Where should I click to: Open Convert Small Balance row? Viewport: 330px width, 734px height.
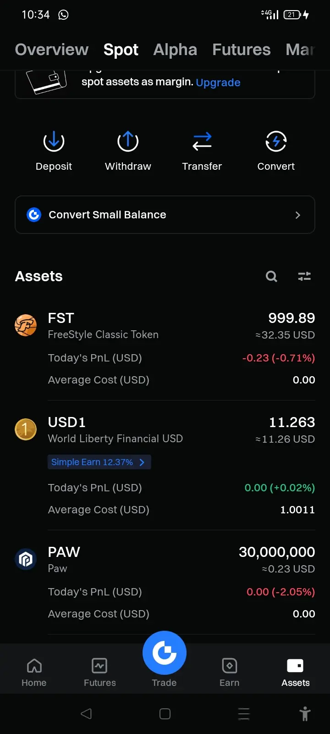click(x=165, y=215)
